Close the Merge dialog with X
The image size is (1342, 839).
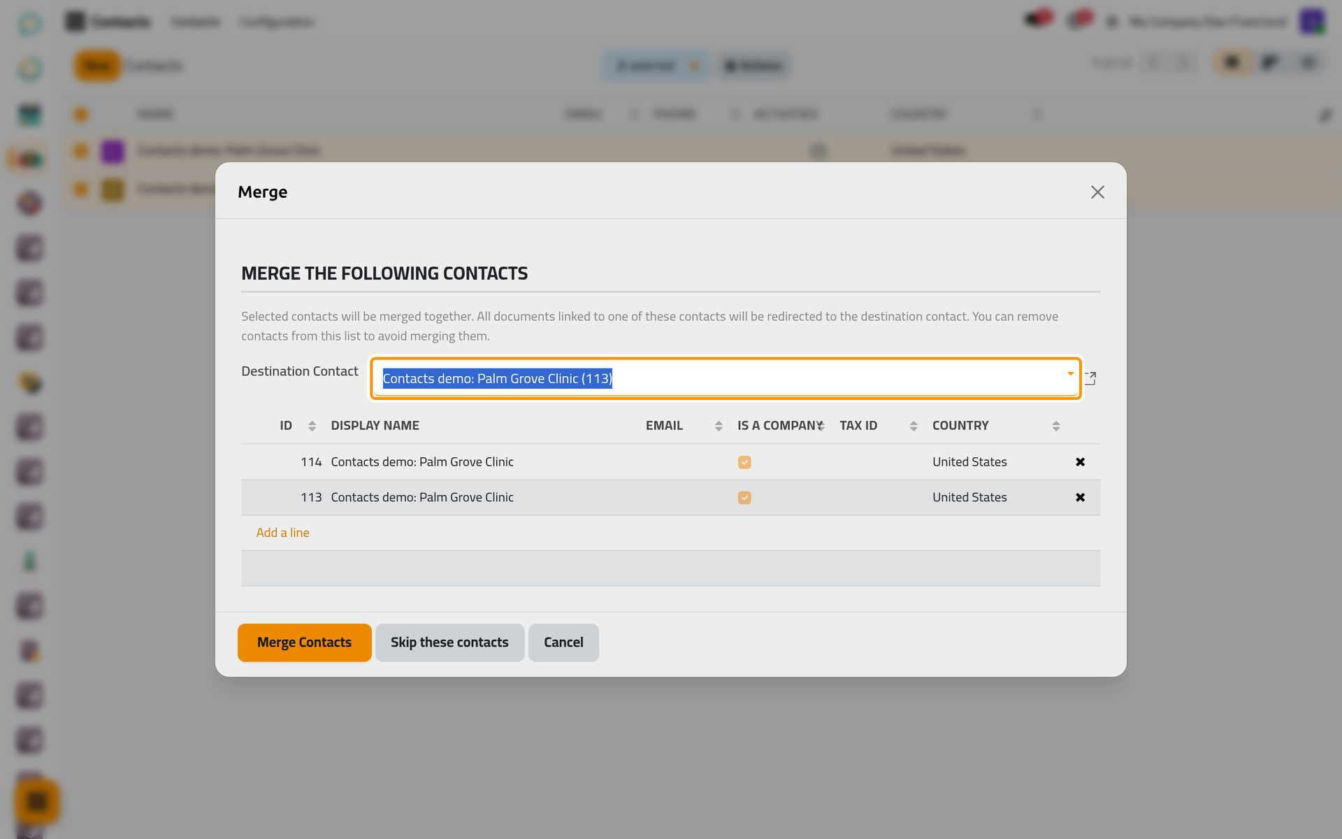1097,192
